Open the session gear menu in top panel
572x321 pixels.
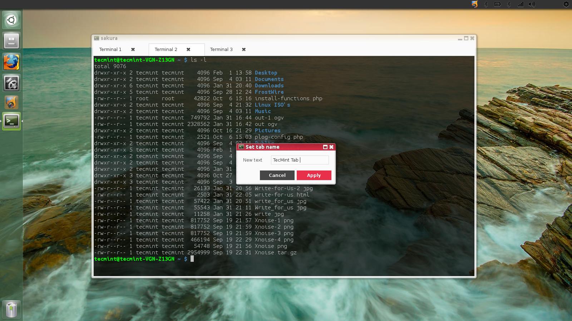pyautogui.click(x=566, y=4)
